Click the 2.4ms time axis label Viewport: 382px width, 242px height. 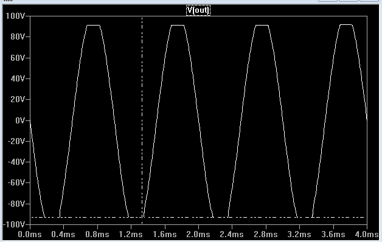(x=232, y=235)
